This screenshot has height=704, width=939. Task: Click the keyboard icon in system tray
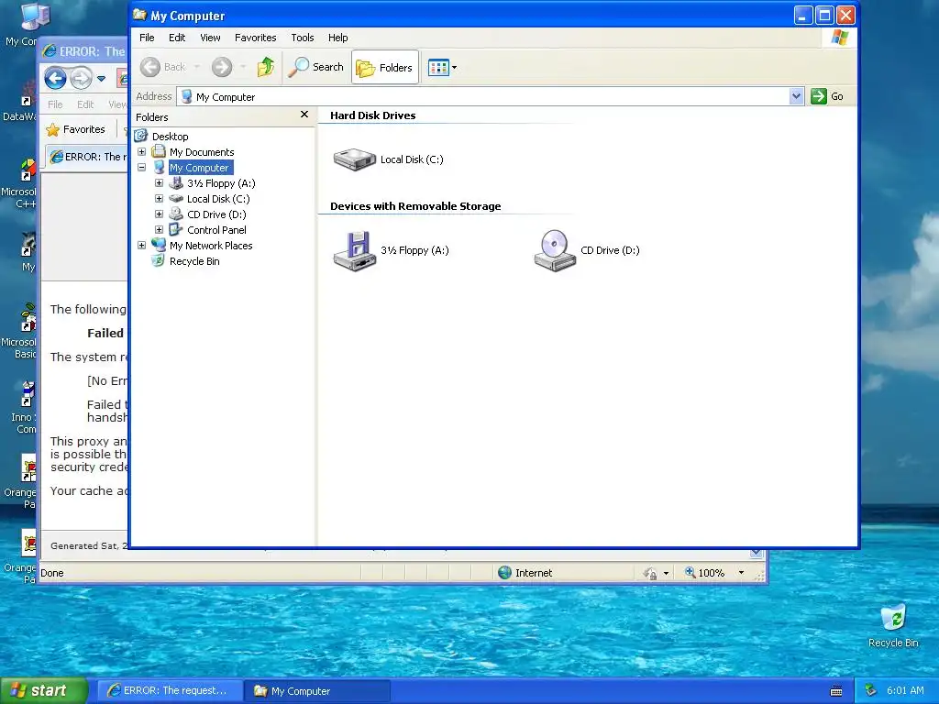(x=836, y=691)
